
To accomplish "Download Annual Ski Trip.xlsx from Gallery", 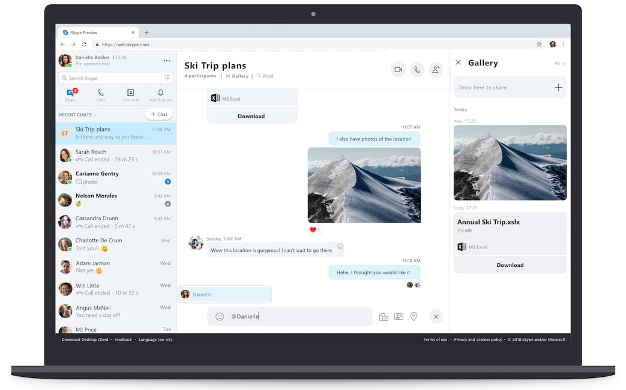I will 510,265.
